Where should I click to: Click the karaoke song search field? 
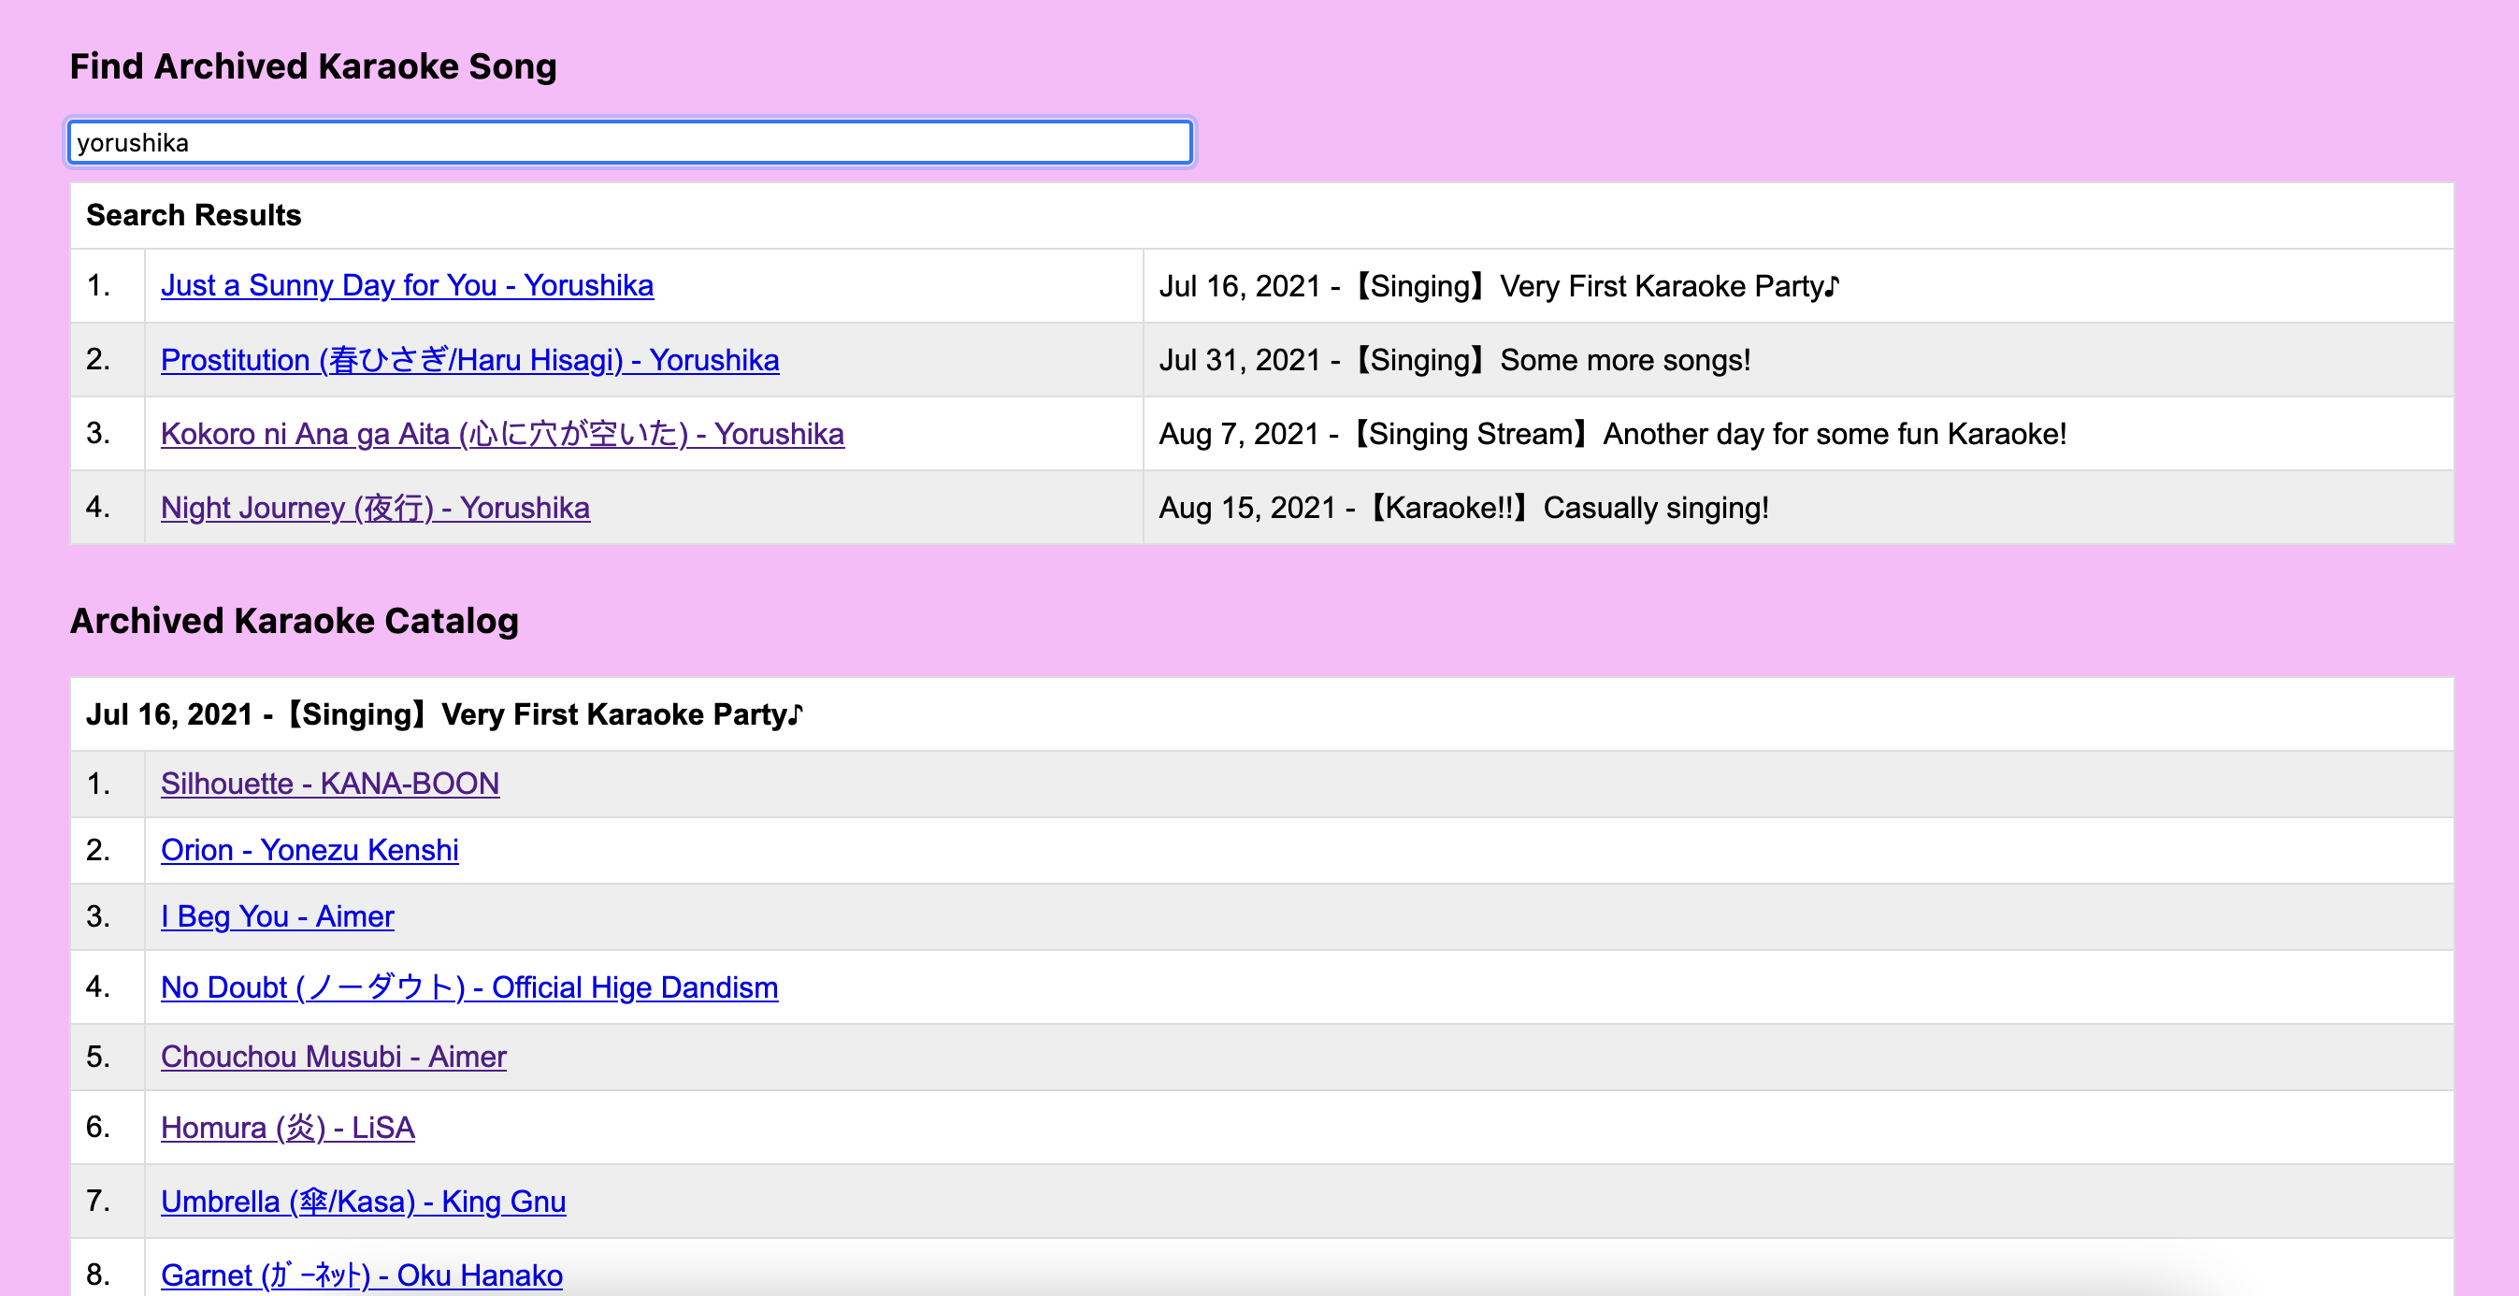630,143
